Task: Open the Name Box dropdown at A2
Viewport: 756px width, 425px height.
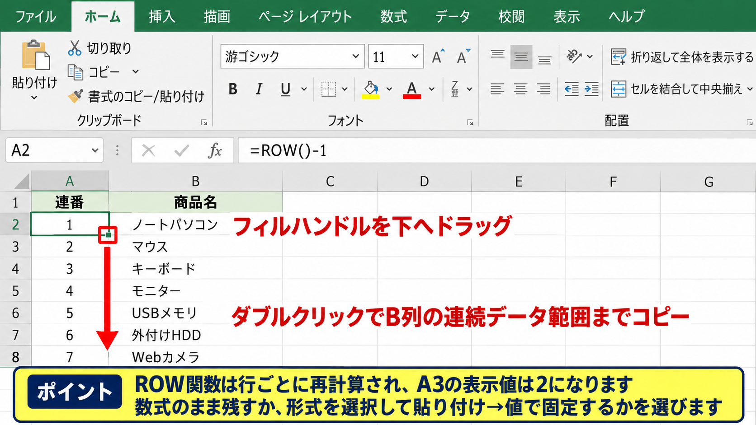Action: (x=95, y=150)
